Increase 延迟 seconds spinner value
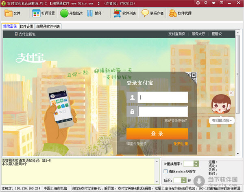The image size is (244, 192). 184,179
